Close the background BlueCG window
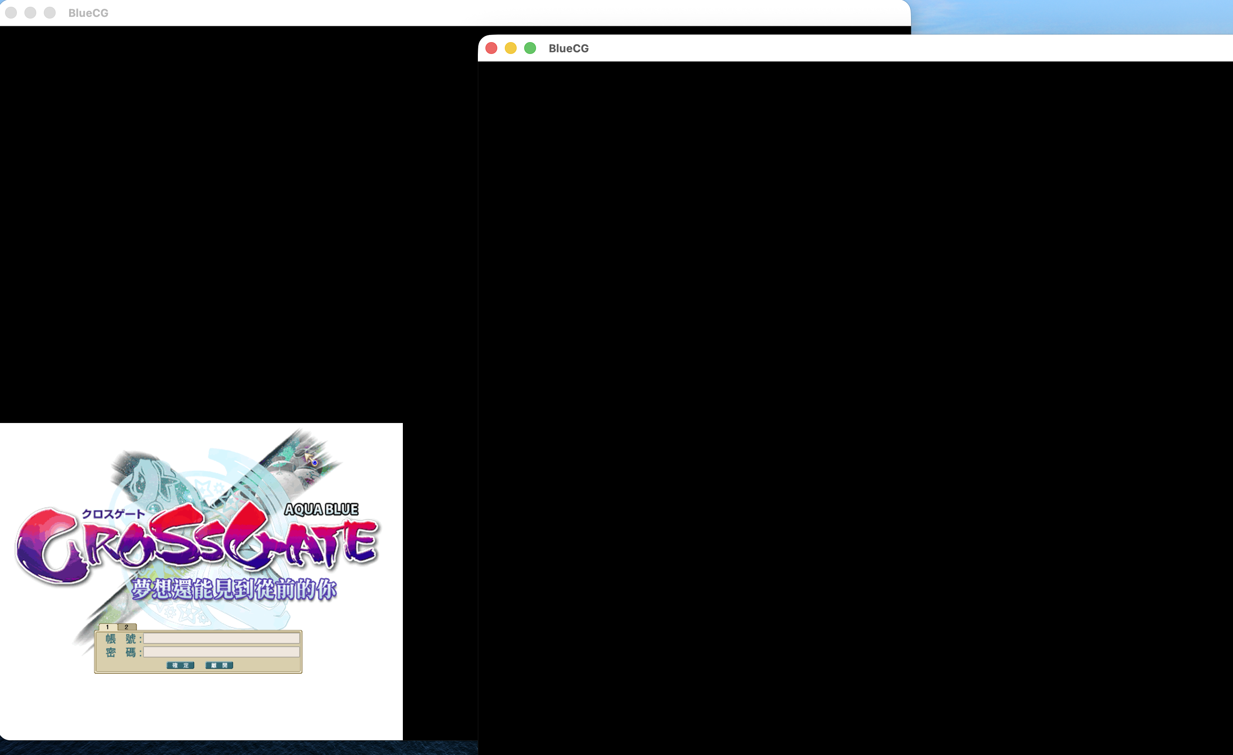 [11, 13]
